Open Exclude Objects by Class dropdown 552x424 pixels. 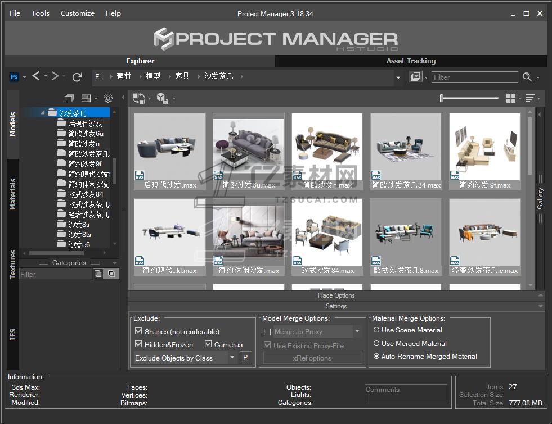tap(232, 358)
